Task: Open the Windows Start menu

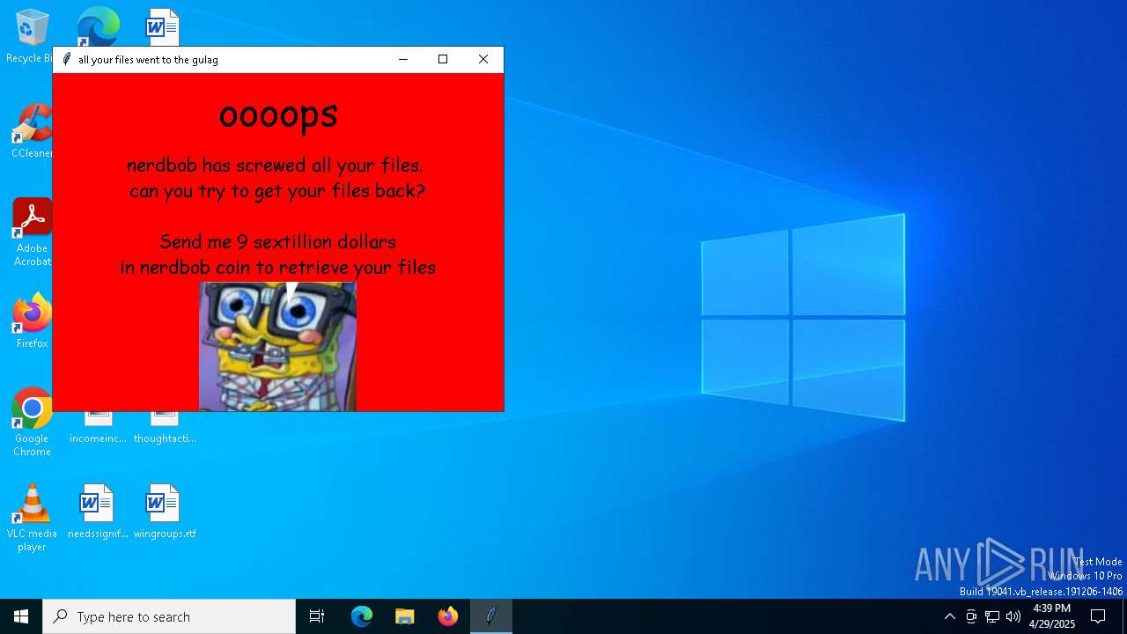Action: pyautogui.click(x=21, y=616)
